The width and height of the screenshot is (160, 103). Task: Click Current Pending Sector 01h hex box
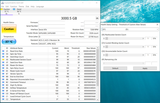(154, 47)
